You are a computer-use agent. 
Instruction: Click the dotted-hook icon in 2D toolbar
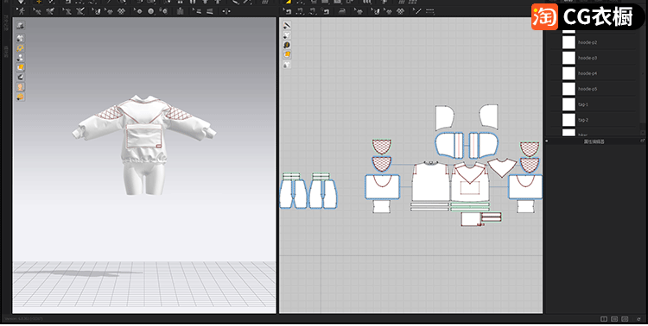click(x=301, y=11)
